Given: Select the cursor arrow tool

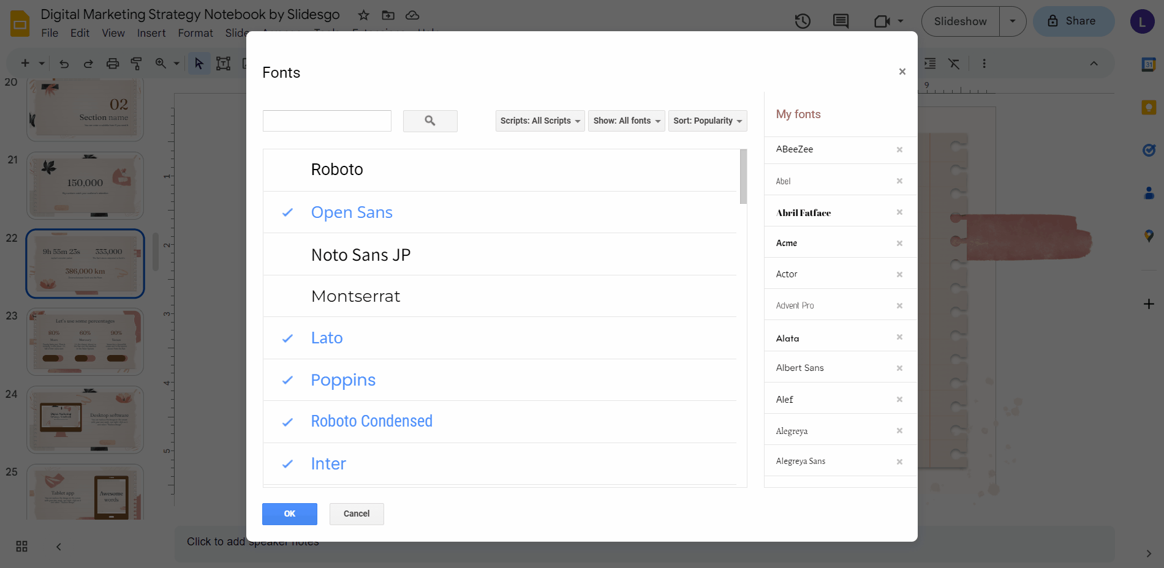Looking at the screenshot, I should tap(198, 63).
